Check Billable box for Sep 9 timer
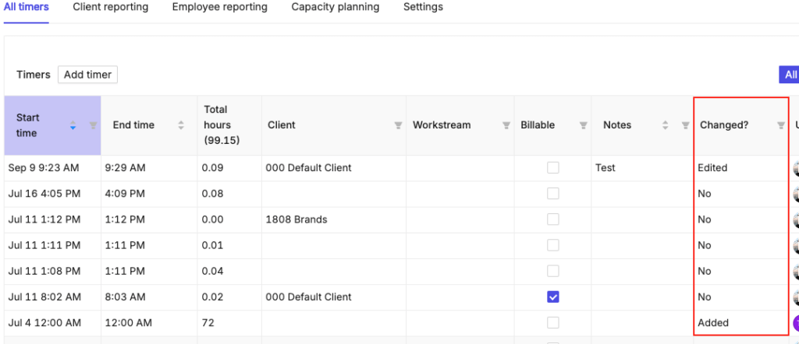Viewport: 799px width, 344px height. pos(552,167)
